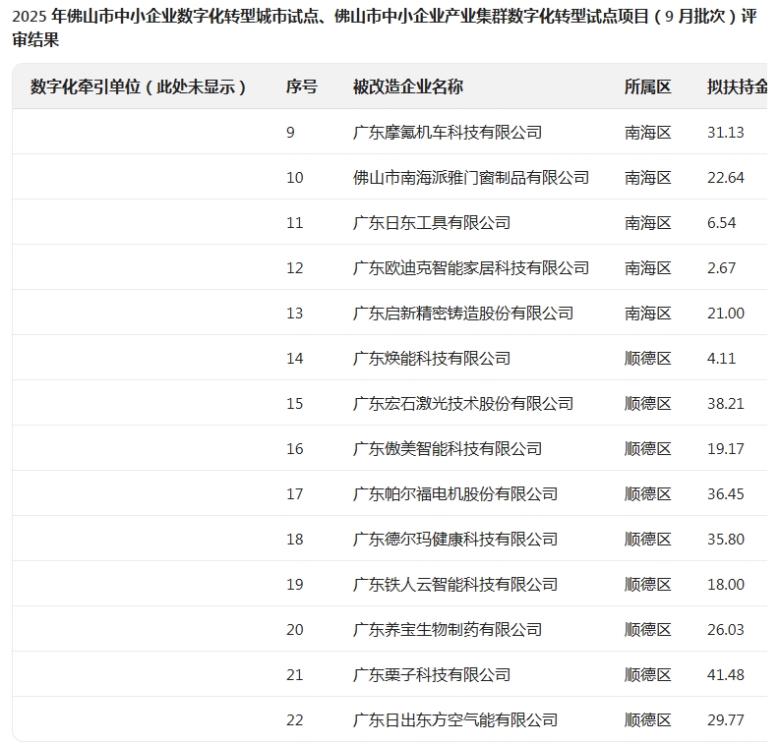Choose the 广东宏石激光技术股份有限公司 row name
The height and width of the screenshot is (744, 780).
tap(462, 403)
